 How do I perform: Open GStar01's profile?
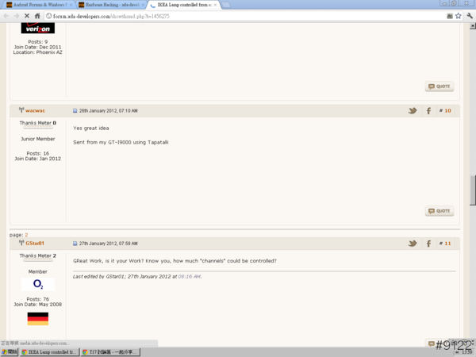[x=35, y=244]
